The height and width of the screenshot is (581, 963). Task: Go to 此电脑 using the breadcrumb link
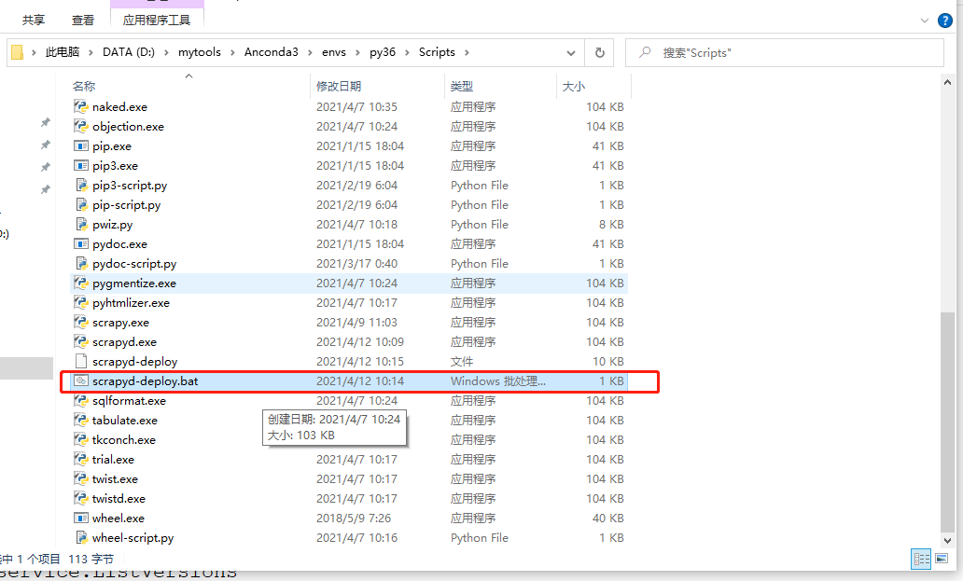click(x=62, y=53)
